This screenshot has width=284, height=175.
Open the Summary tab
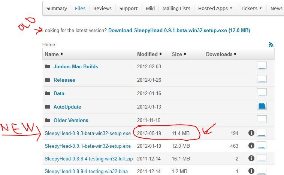(57, 9)
